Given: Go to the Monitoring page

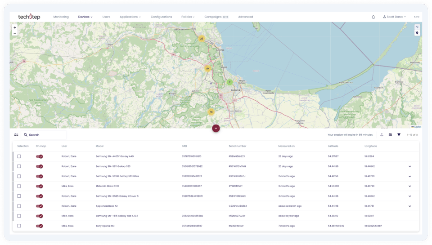Looking at the screenshot, I should pyautogui.click(x=61, y=17).
